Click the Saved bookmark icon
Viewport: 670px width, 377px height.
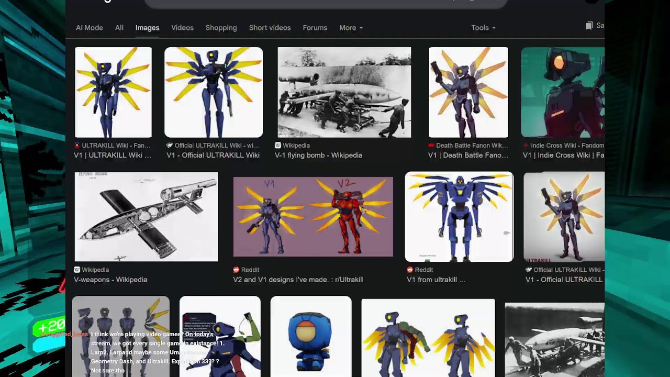pyautogui.click(x=589, y=26)
